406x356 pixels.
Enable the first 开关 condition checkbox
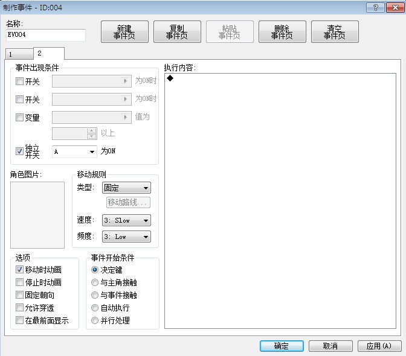tap(19, 81)
